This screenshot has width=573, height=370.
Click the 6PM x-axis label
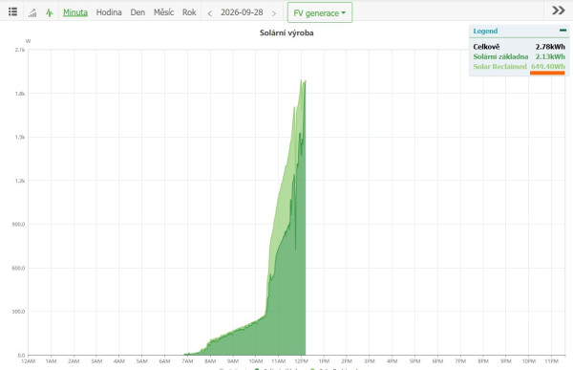pyautogui.click(x=437, y=361)
